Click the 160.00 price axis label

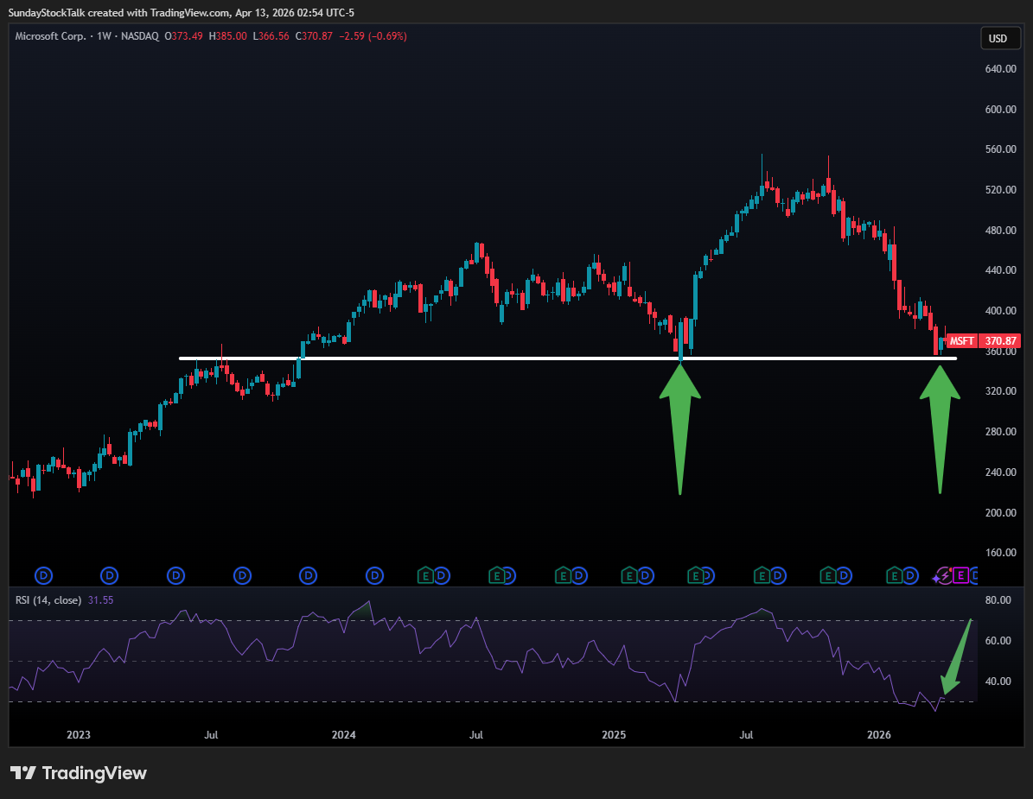pyautogui.click(x=1001, y=552)
